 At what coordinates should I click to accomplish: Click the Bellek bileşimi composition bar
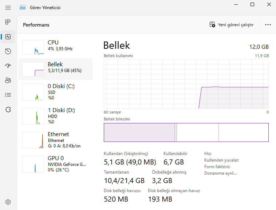[x=186, y=132]
